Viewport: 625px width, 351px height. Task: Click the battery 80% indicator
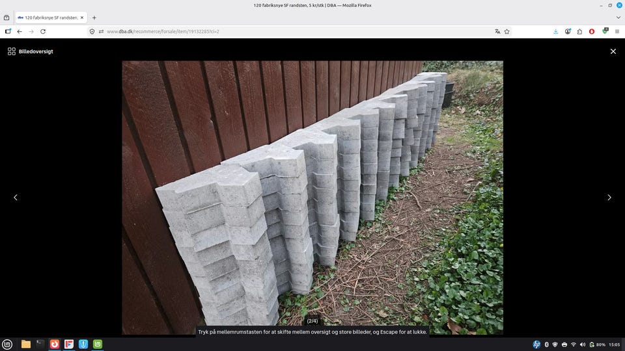[597, 344]
